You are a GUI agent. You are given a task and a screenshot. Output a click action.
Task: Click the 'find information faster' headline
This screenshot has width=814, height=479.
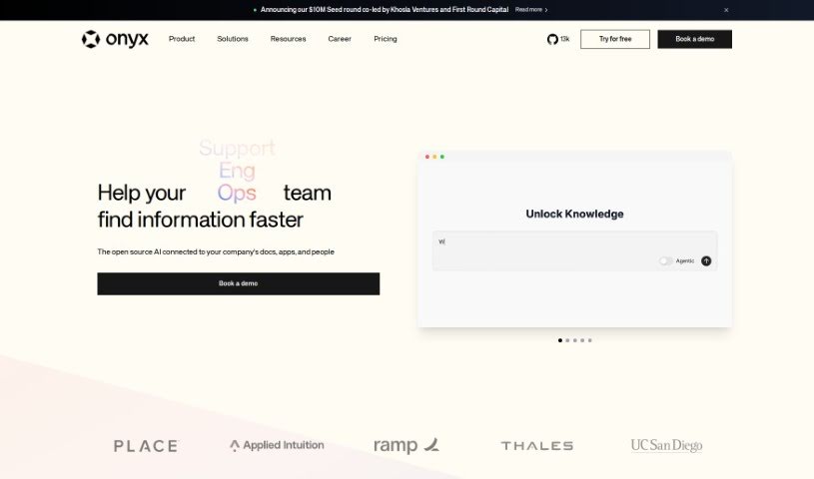tap(200, 220)
